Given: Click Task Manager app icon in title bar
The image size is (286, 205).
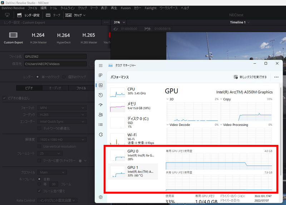Looking at the screenshot, I should pyautogui.click(x=110, y=65).
